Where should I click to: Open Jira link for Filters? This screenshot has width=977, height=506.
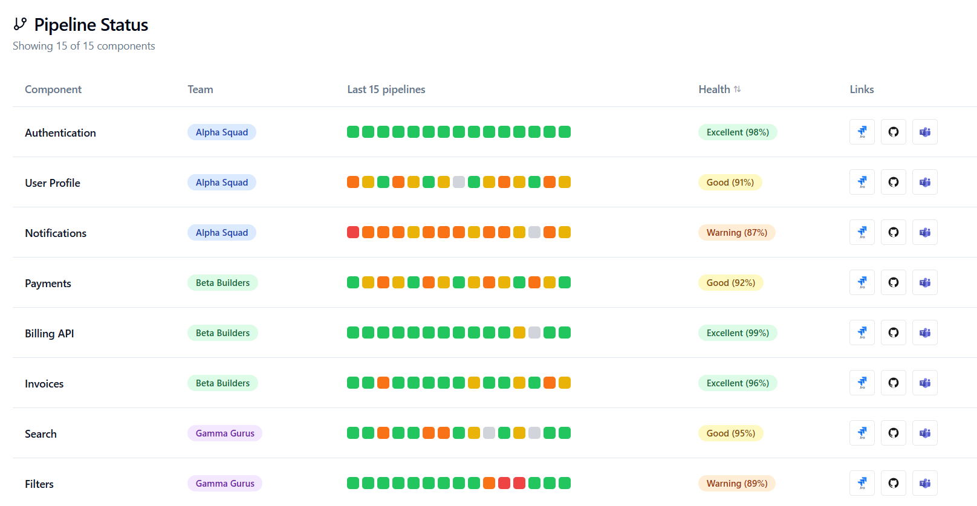(862, 483)
